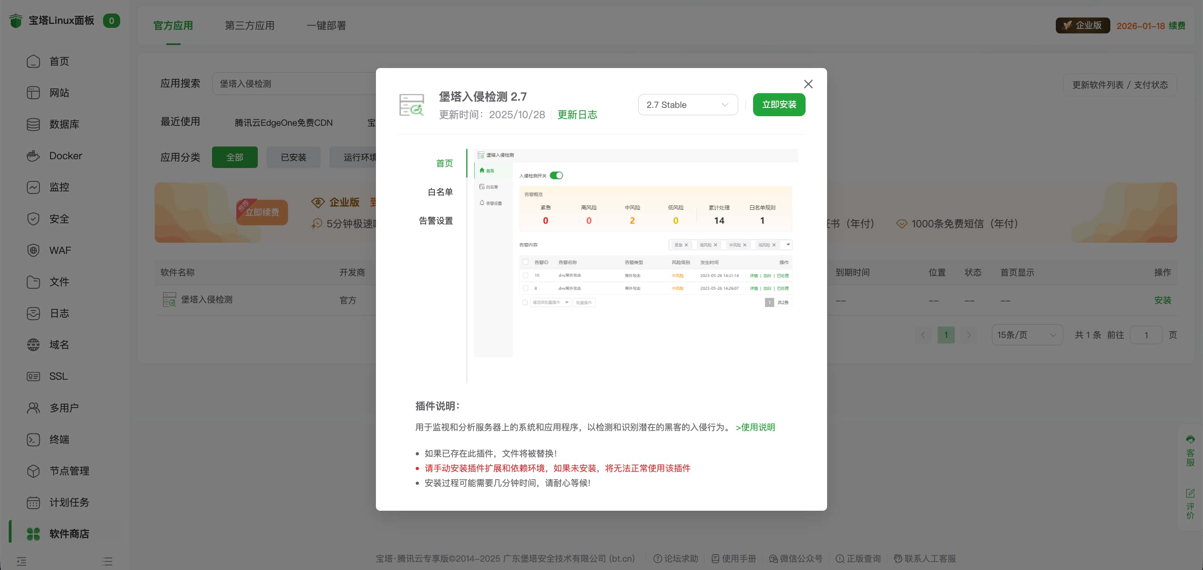Select 白名单 tab in plugin preview
Screen dimensions: 1203x570
tap(440, 192)
